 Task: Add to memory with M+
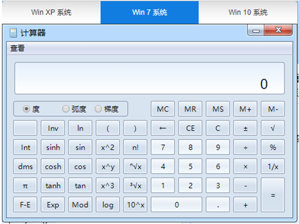245,109
